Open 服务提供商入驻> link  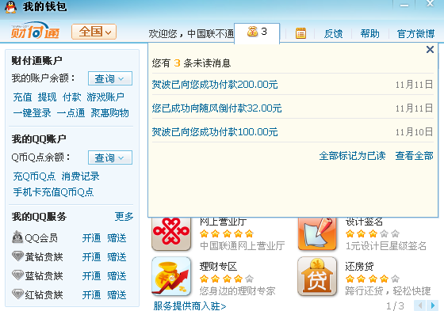(x=189, y=305)
